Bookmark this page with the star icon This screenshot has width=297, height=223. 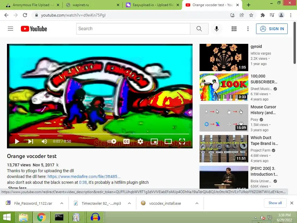[x=251, y=15]
